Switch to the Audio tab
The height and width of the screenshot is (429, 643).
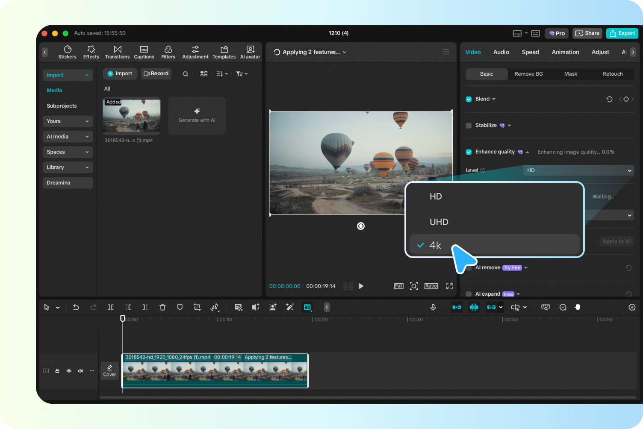[501, 52]
